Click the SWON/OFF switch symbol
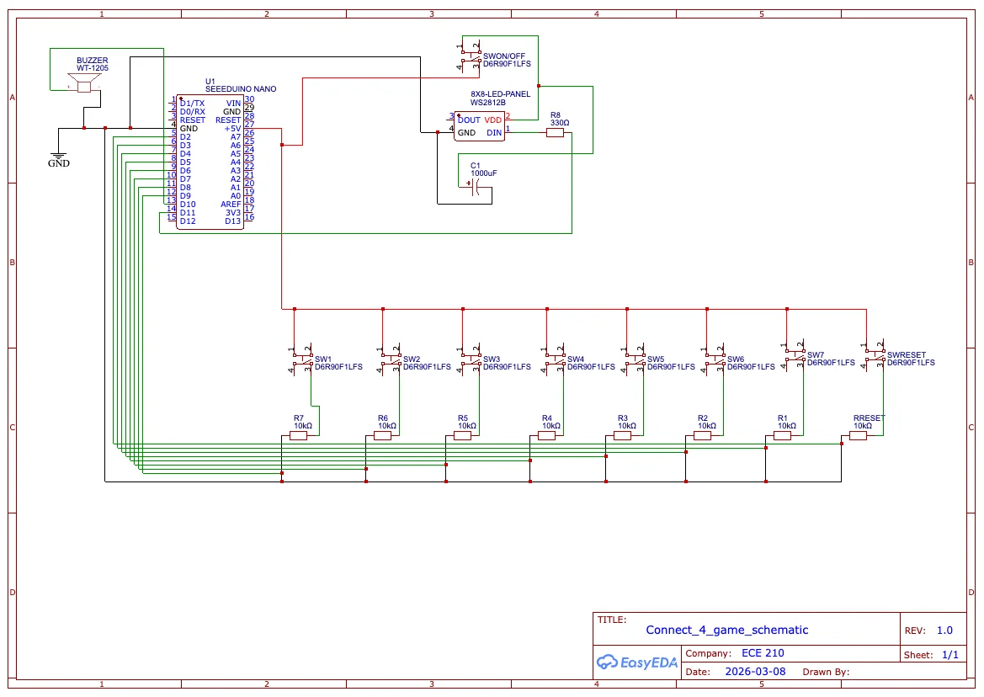 tap(470, 56)
